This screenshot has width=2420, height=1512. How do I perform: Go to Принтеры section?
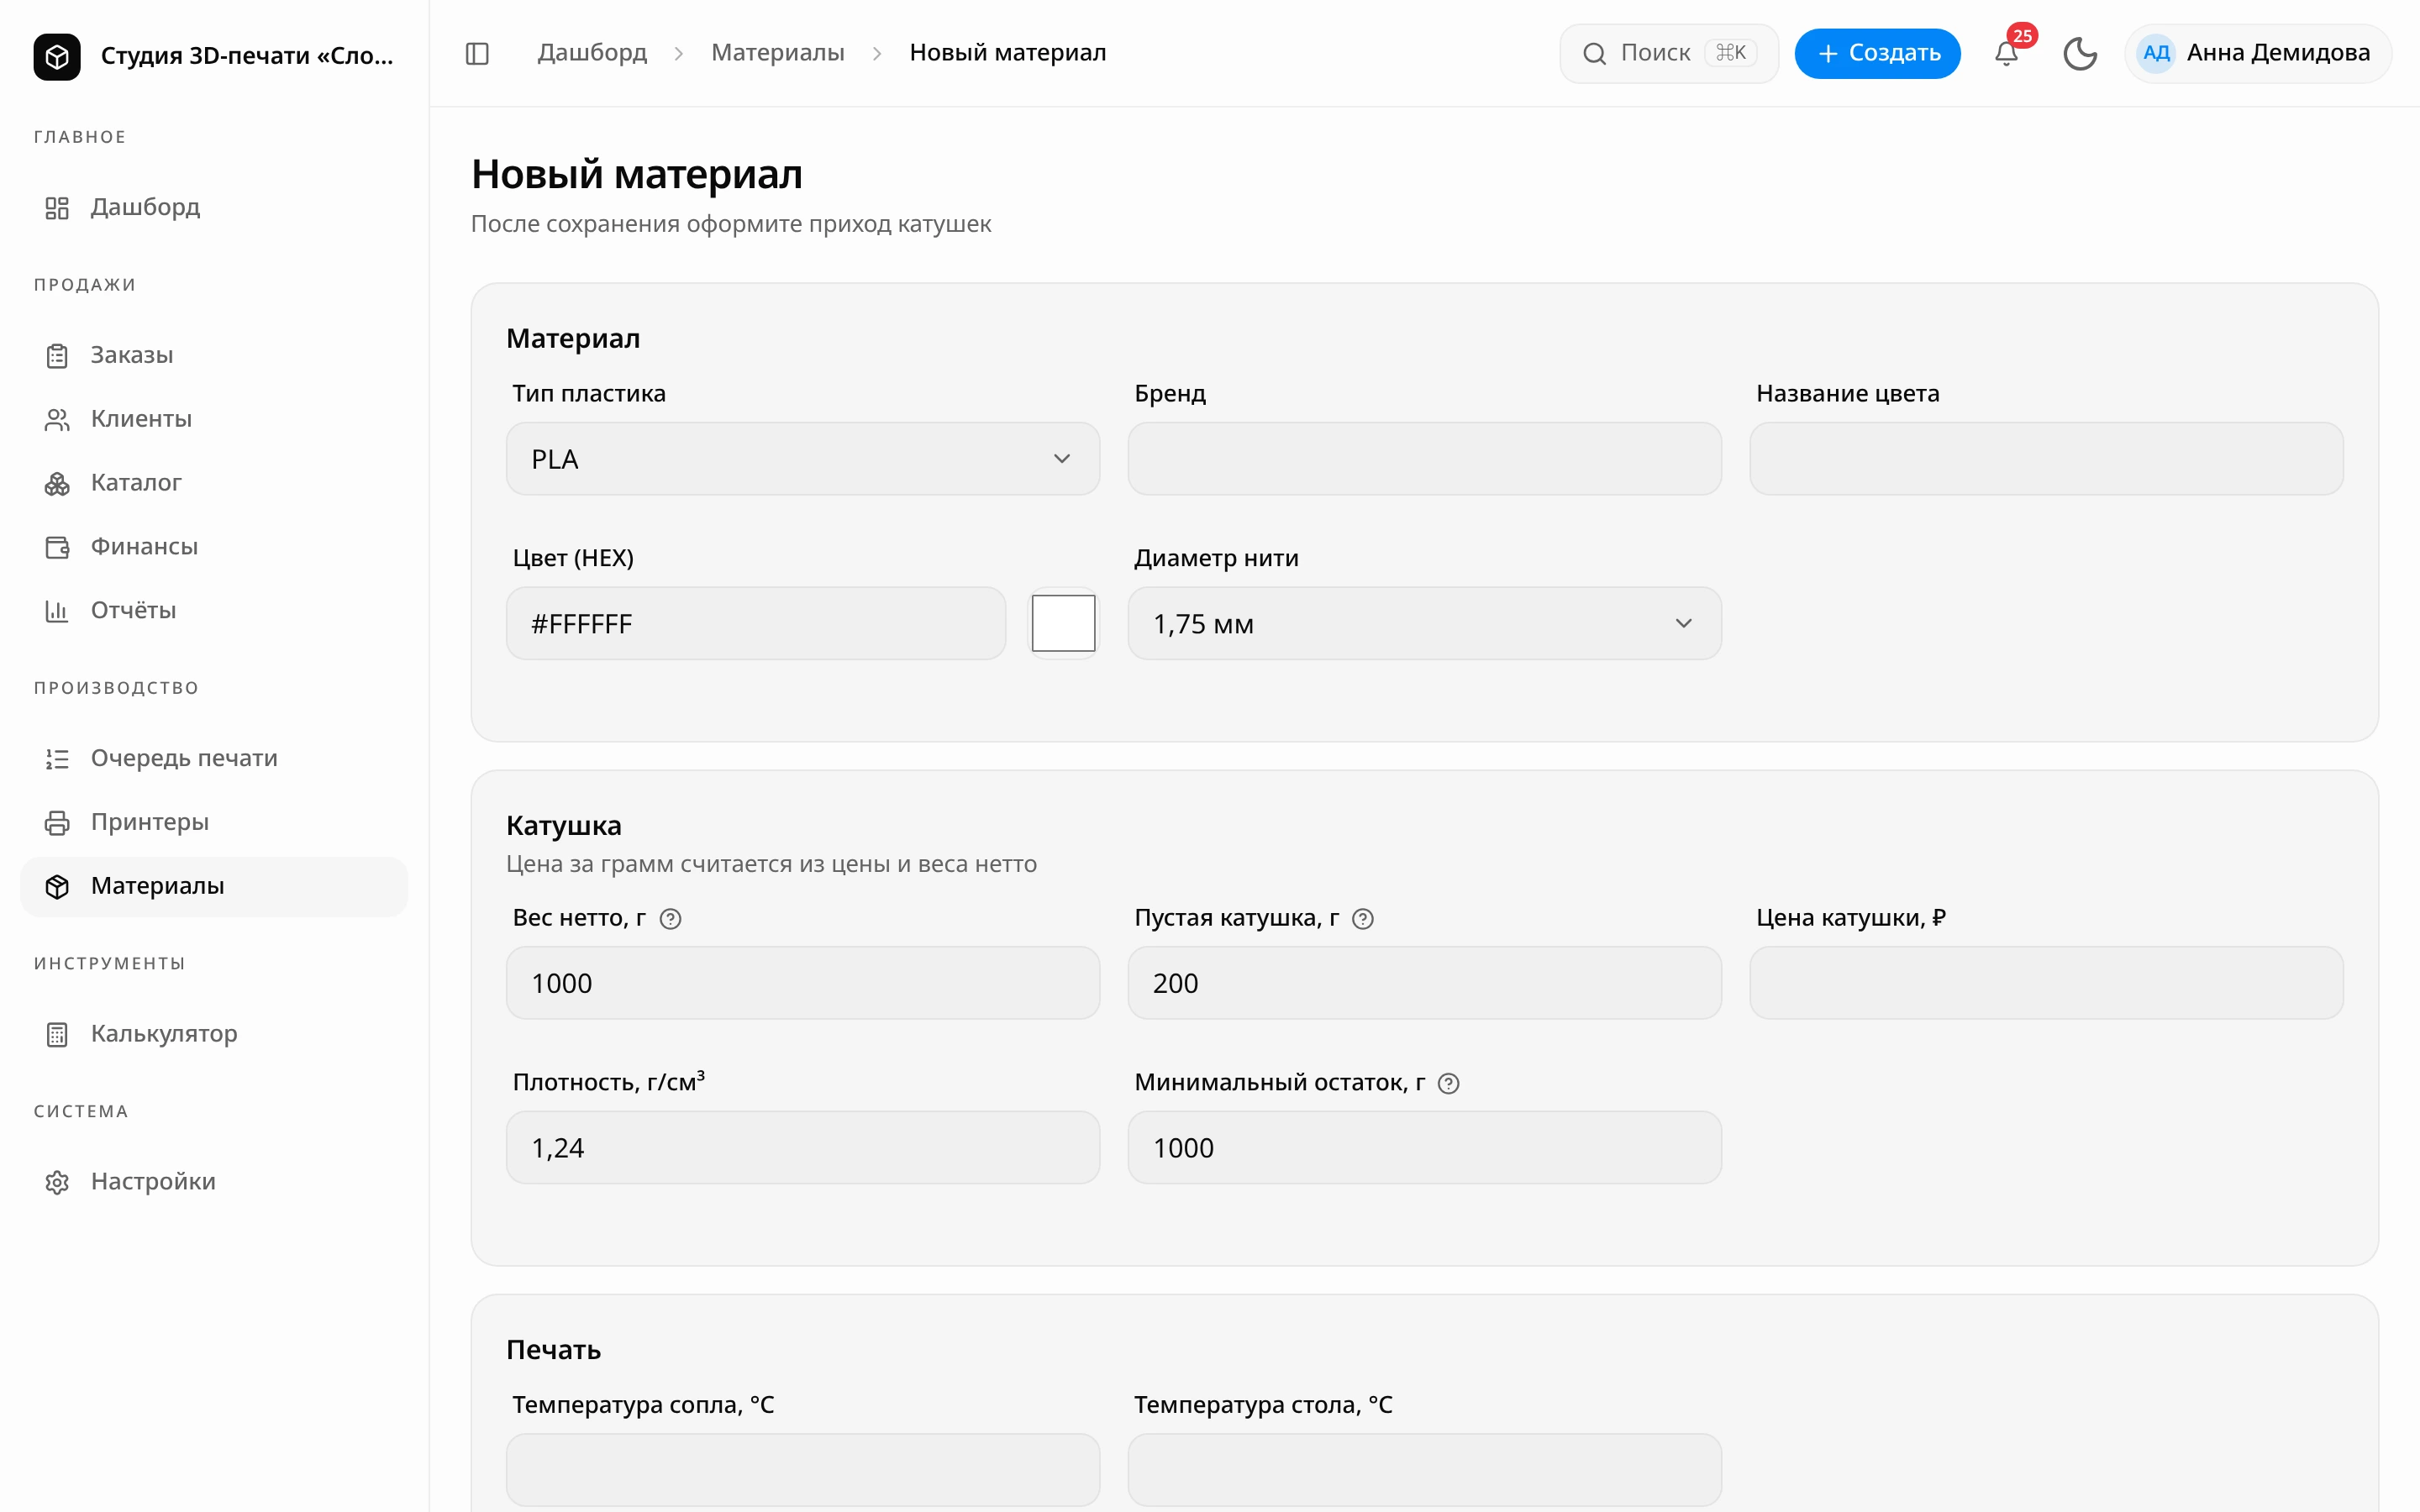(214, 822)
